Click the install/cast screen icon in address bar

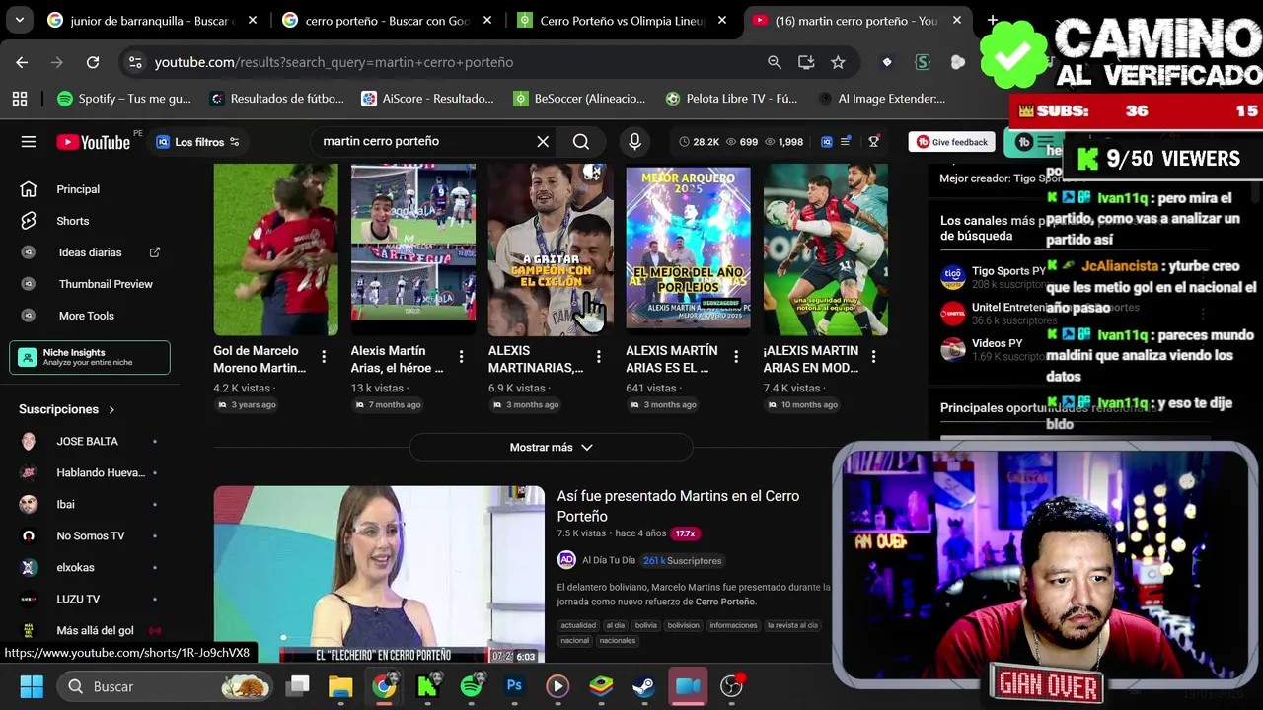point(806,62)
